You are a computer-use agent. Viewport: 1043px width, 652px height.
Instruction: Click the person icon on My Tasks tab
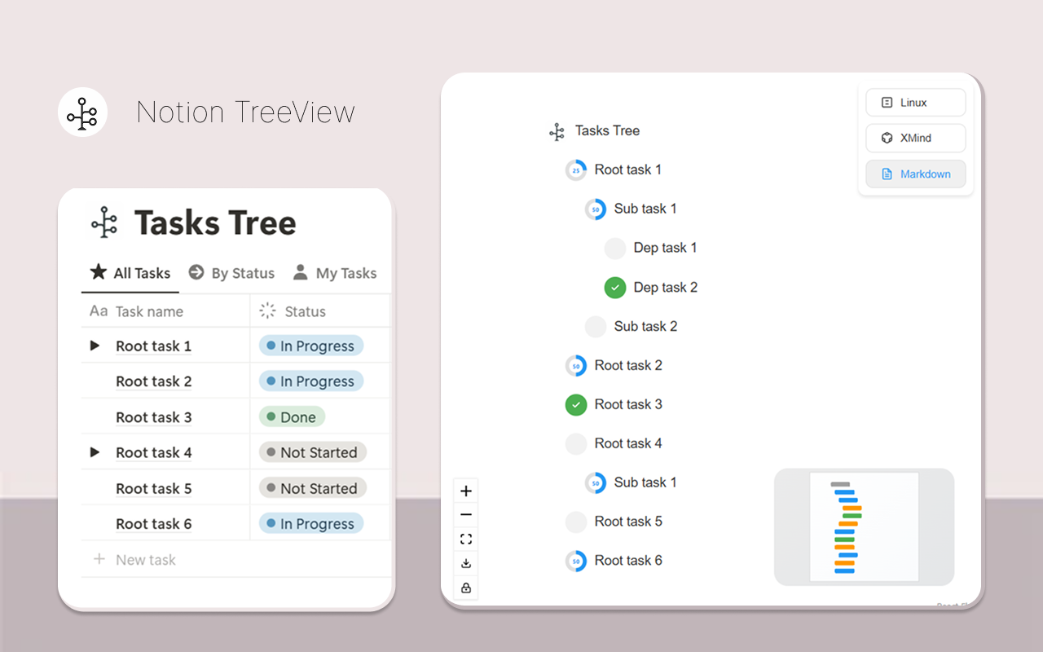tap(301, 272)
